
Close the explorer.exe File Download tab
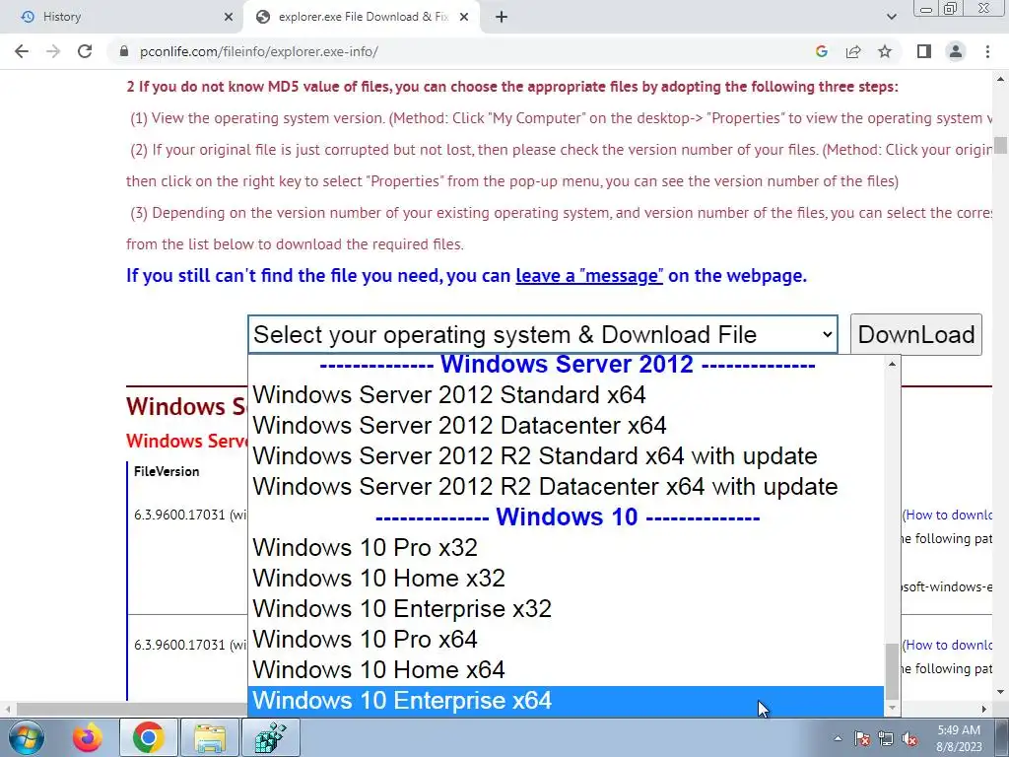point(464,17)
